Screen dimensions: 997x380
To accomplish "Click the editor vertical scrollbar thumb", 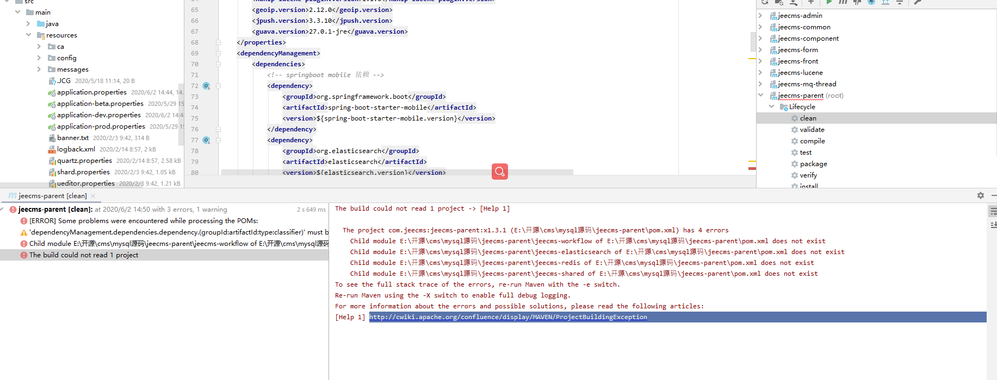I will 753,42.
